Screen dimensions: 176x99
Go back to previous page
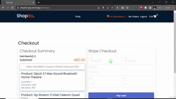pyautogui.click(x=3, y=8)
